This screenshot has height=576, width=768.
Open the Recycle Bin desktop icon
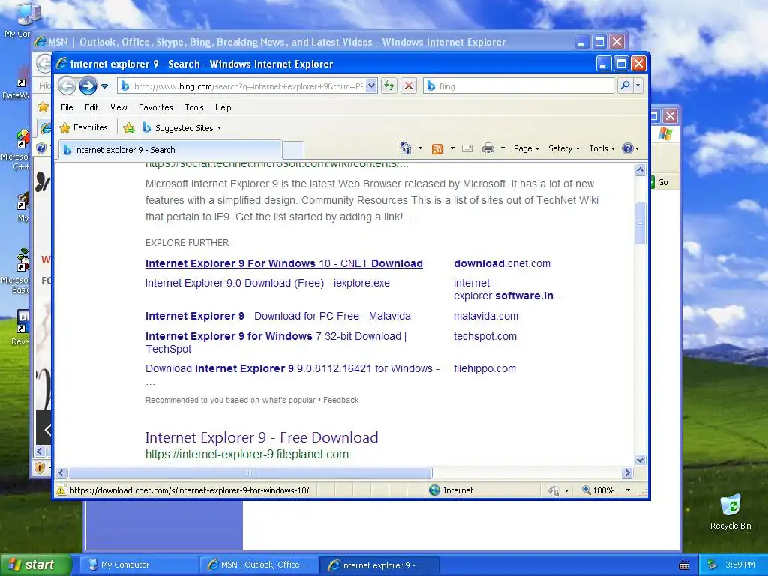point(730,511)
